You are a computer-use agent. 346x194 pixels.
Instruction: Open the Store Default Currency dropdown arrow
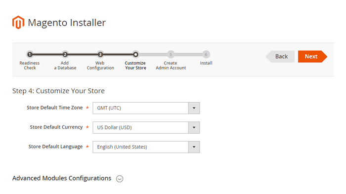(194, 127)
